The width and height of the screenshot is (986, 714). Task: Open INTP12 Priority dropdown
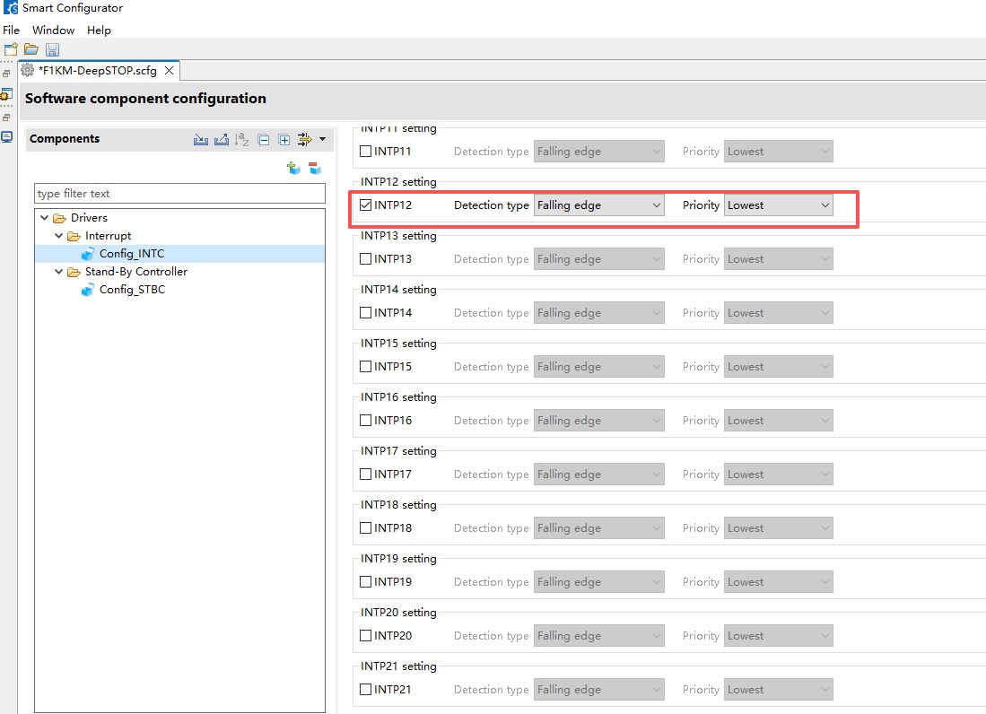[x=778, y=205]
